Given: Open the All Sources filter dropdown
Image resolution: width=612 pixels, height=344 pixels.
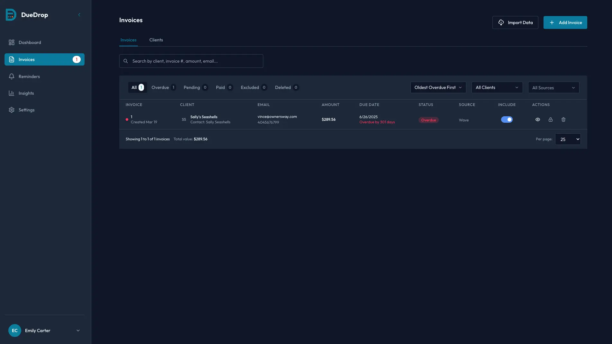Looking at the screenshot, I should (x=553, y=88).
